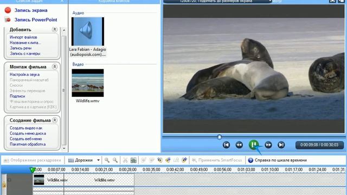Click the preview seek slider handle
The width and height of the screenshot is (347, 195).
[219, 137]
